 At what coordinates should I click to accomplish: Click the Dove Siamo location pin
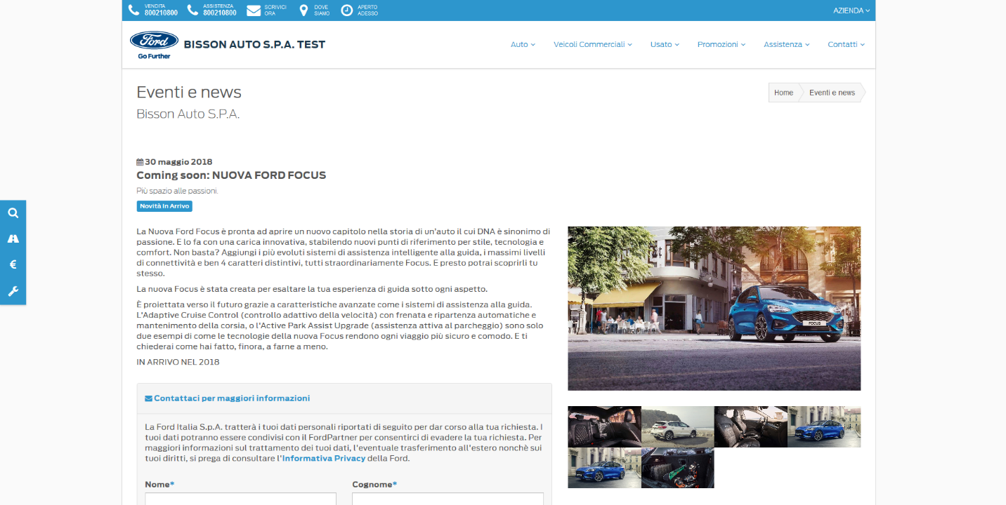click(x=303, y=11)
